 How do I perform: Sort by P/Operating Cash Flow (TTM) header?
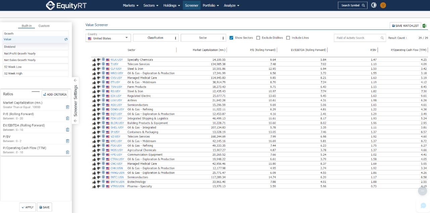point(409,50)
